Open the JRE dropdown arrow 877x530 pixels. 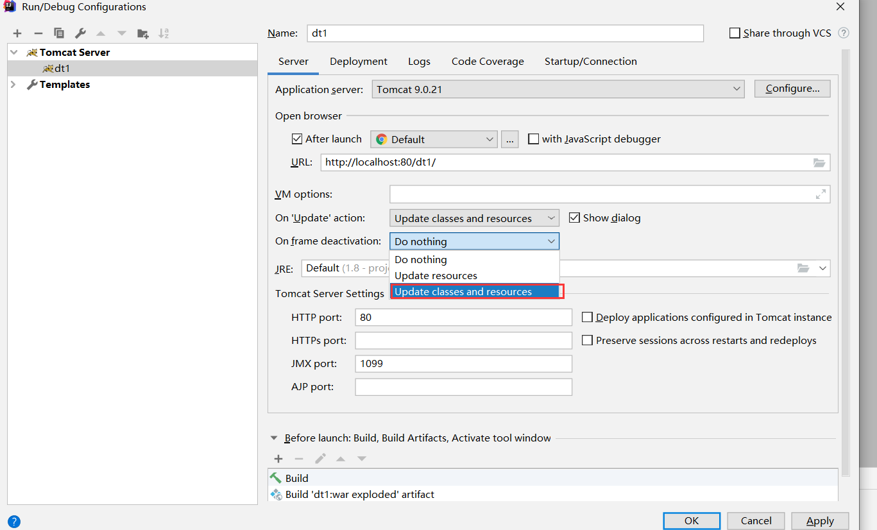(822, 268)
